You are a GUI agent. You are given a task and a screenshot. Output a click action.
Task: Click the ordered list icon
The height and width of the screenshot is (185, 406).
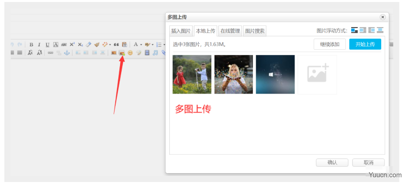tap(159, 44)
